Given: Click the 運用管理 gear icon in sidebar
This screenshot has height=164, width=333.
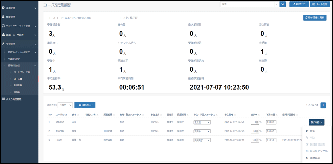Looking at the screenshot, I should tap(3, 7).
